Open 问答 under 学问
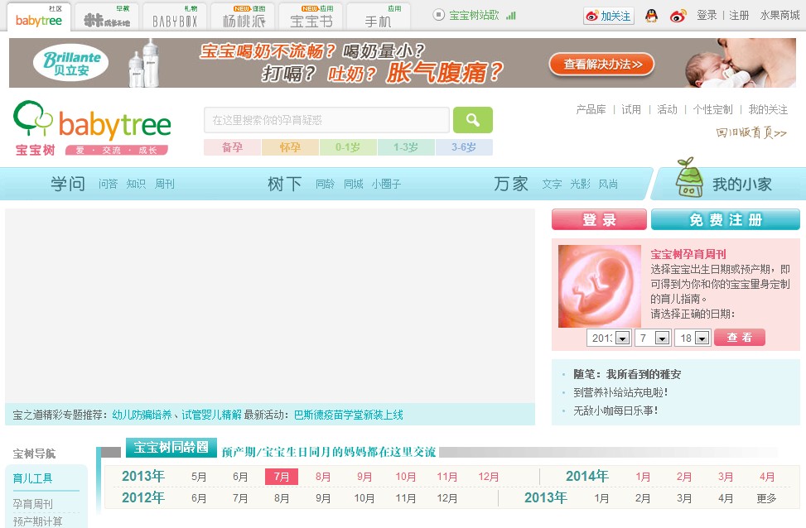The height and width of the screenshot is (528, 806). coord(108,184)
